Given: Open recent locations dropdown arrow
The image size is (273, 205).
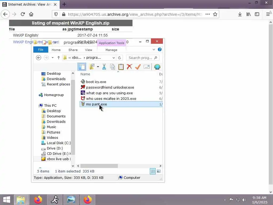Looking at the screenshot, I should (x=53, y=58).
